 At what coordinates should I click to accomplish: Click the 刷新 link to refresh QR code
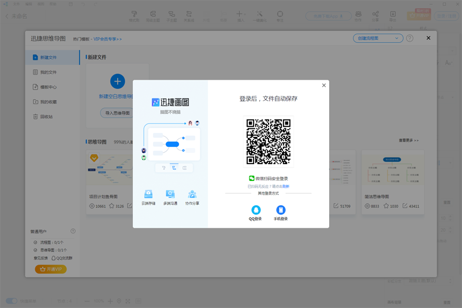point(286,187)
